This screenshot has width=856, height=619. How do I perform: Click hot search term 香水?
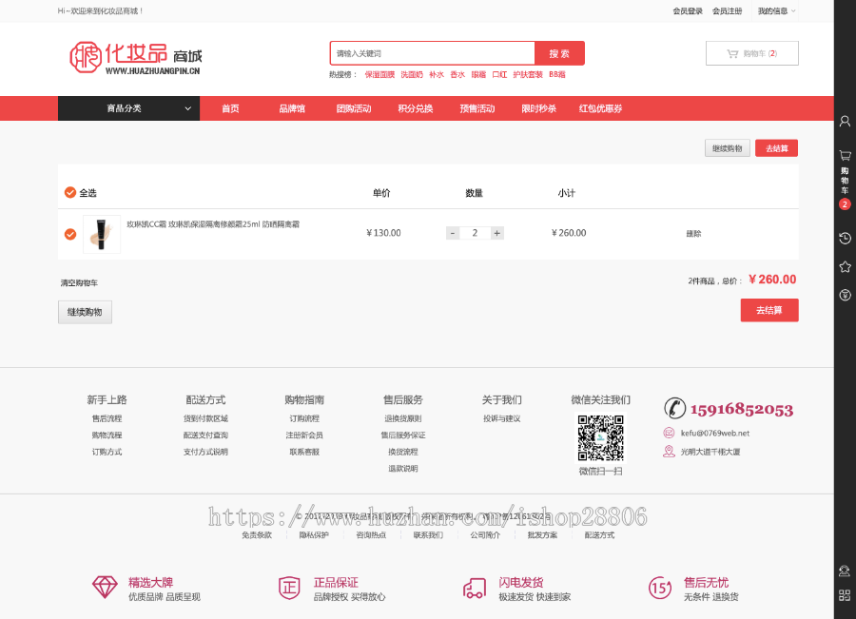[457, 75]
